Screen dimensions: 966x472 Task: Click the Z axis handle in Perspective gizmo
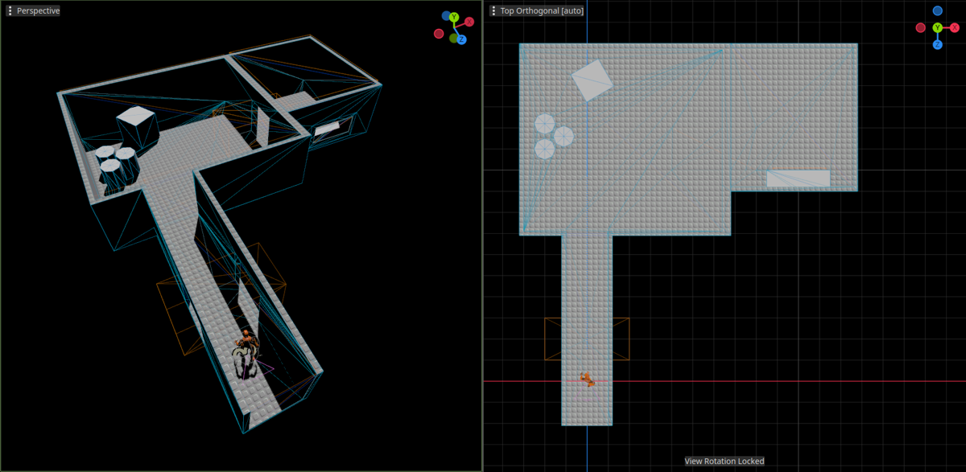coord(461,39)
